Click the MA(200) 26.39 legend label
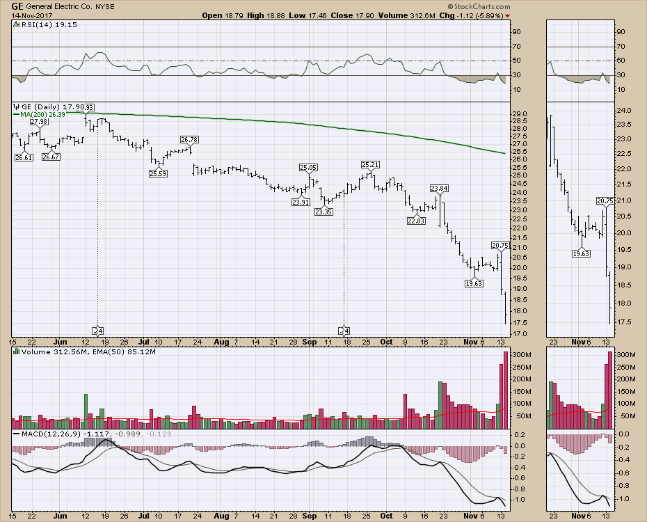Screen dimensions: 647x522 [43, 114]
